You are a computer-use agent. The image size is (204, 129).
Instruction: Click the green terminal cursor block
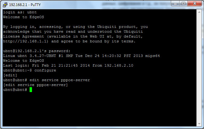pos(30,90)
